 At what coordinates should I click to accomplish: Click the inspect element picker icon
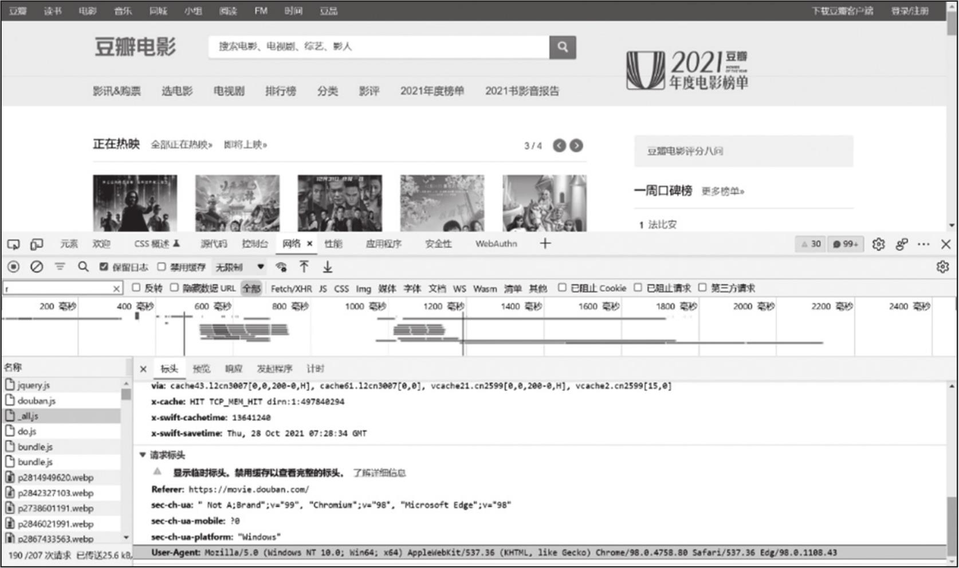[x=14, y=245]
